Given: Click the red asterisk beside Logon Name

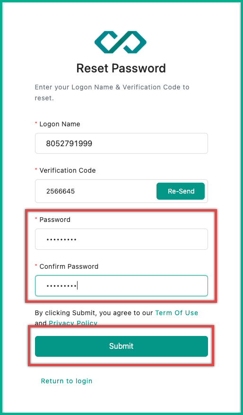Looking at the screenshot, I should coord(36,124).
